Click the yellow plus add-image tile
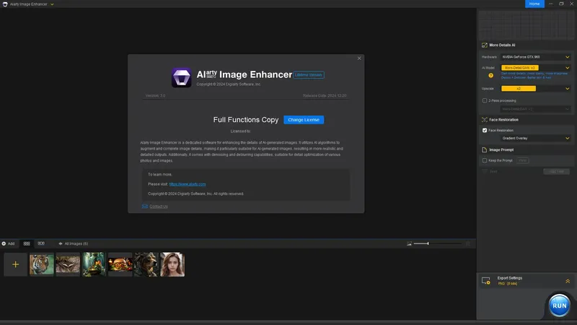Screen dimensions: 577x325 (15, 264)
